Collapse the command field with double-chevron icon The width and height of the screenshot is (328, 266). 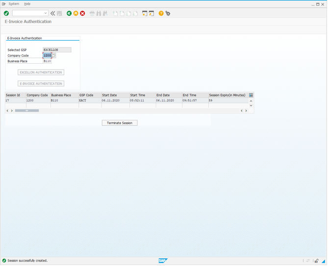(x=53, y=13)
